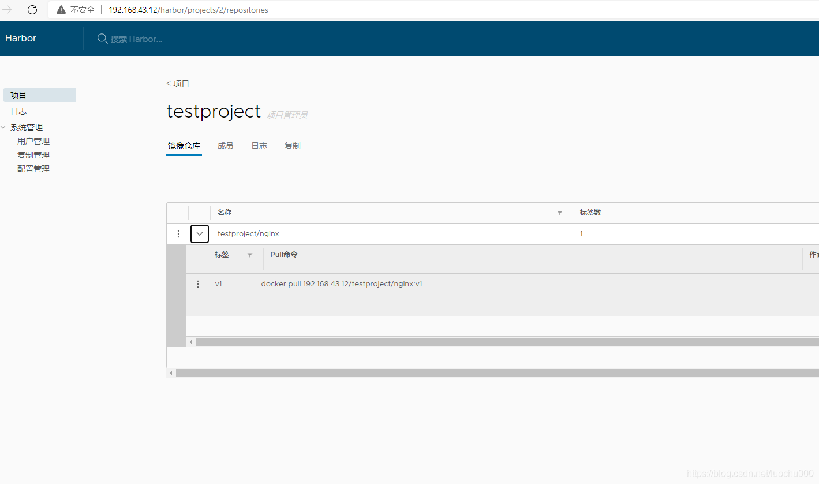Click the browser reload icon

pos(32,10)
